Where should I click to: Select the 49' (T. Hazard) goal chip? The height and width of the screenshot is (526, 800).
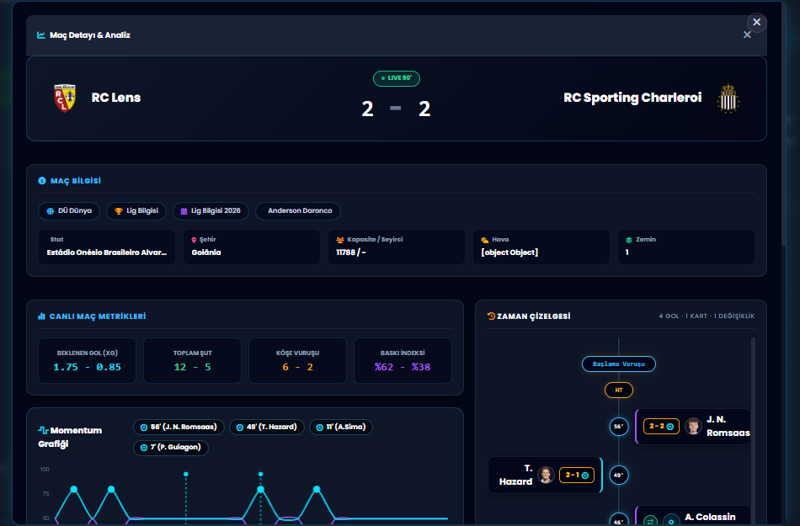click(x=267, y=428)
